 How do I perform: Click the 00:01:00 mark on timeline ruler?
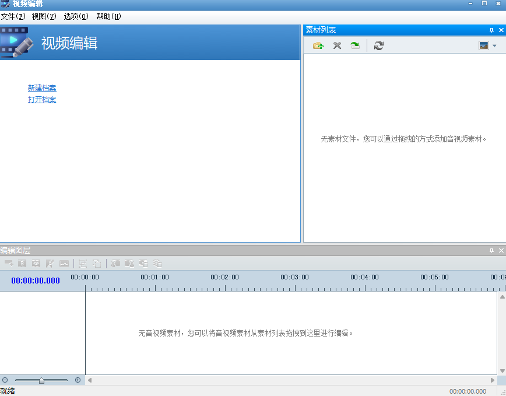tap(154, 277)
